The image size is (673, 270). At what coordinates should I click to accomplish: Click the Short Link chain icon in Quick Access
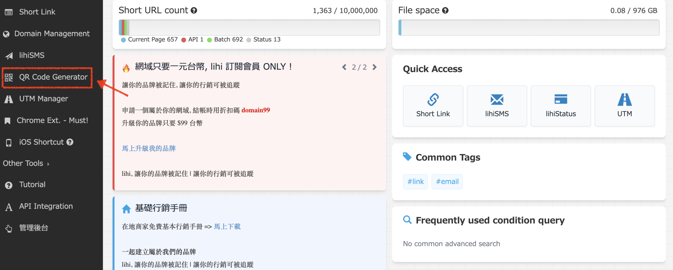[433, 100]
